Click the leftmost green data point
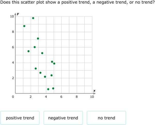Screen dimensions: 155x125 click(x=24, y=26)
